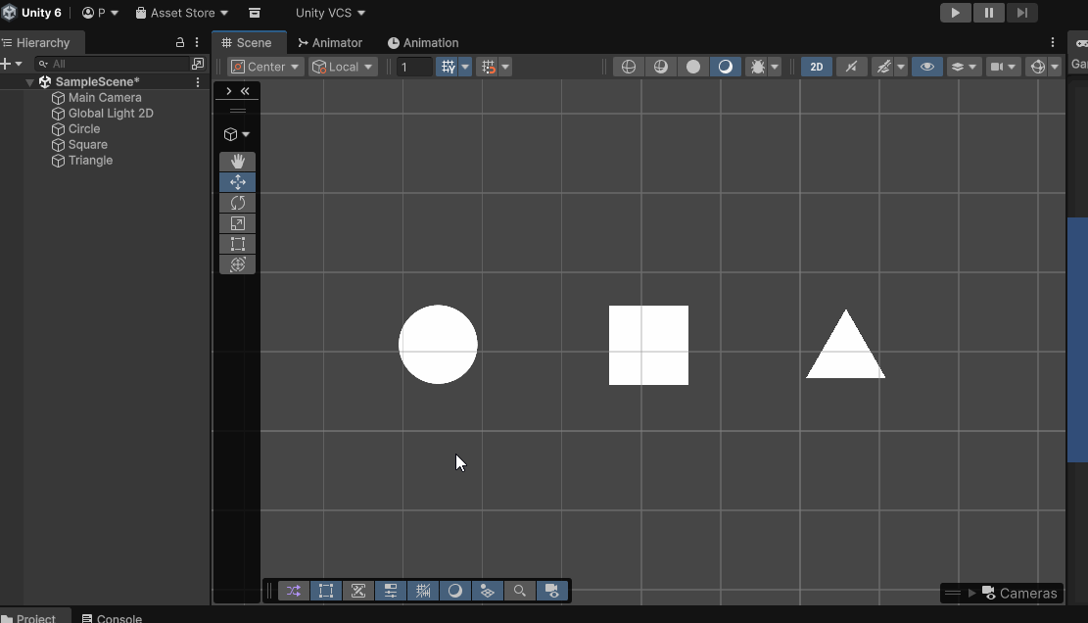The image size is (1088, 623).
Task: Toggle grid visibility button
Action: point(448,67)
